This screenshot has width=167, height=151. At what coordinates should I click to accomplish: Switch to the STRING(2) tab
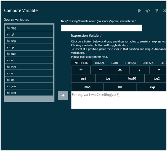(148, 63)
